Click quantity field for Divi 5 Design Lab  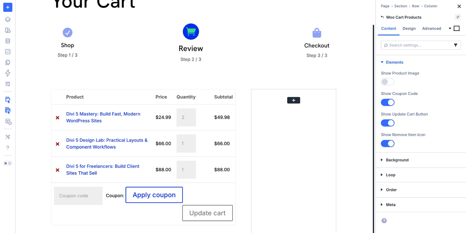pos(186,143)
